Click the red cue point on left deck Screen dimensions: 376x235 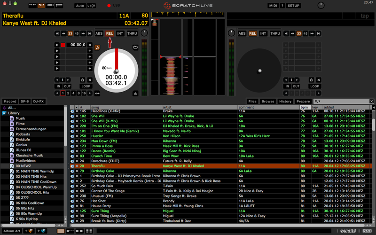63,45
